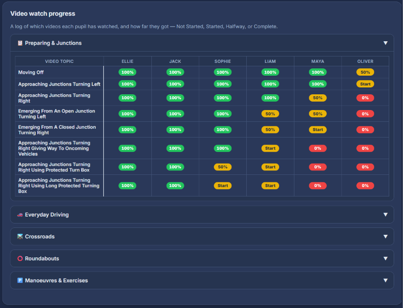The image size is (403, 308).
Task: Click Sophie's Start badge for Long Protected Box
Action: click(223, 186)
